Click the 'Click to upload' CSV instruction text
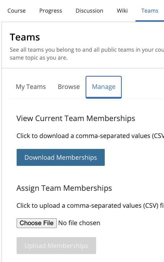The height and width of the screenshot is (262, 164). tap(90, 206)
